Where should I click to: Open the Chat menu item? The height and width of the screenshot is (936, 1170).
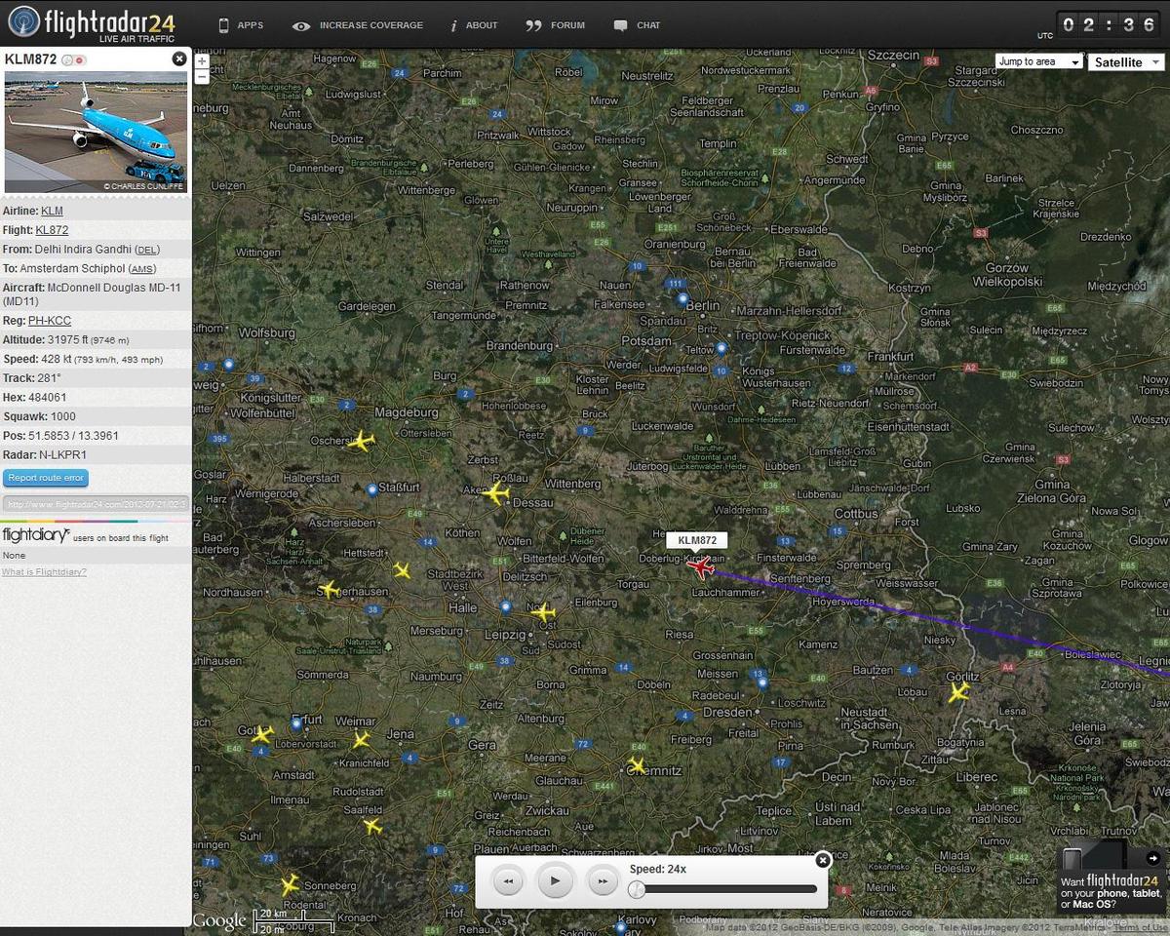coord(638,25)
